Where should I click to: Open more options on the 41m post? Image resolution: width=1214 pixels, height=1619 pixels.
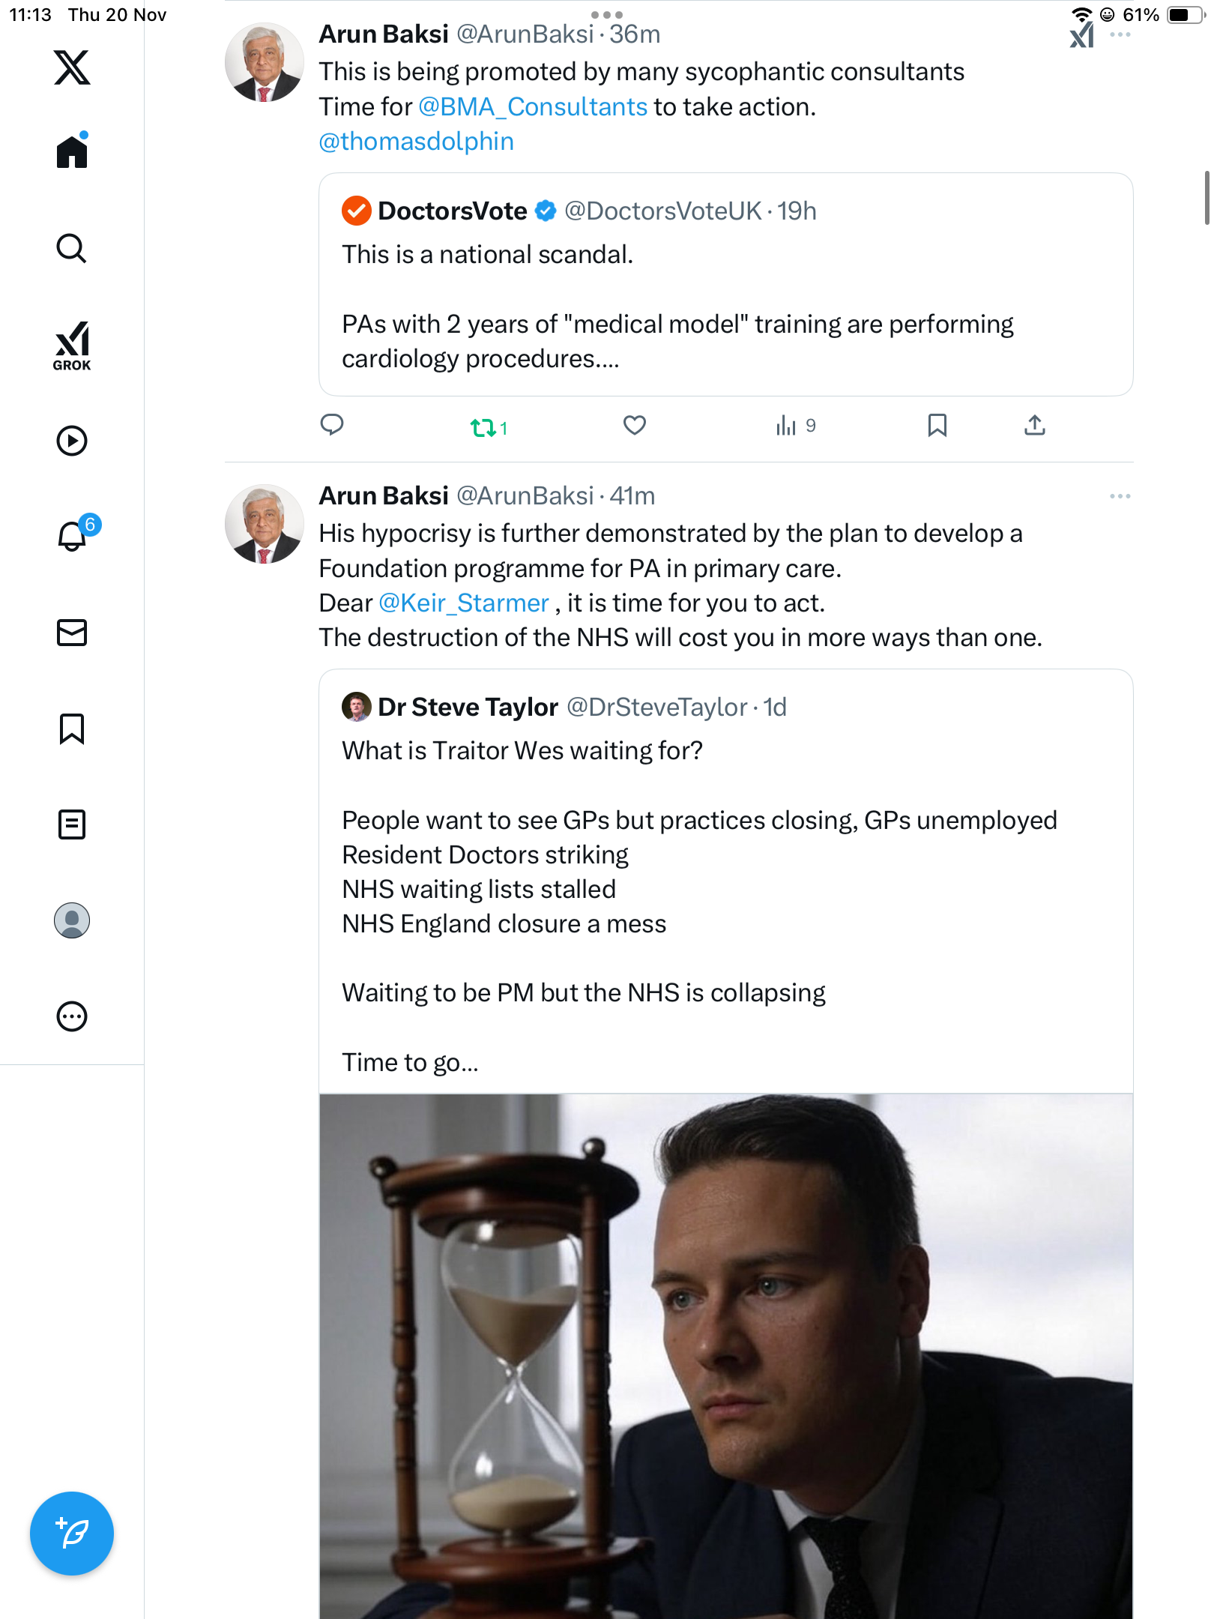[1120, 496]
